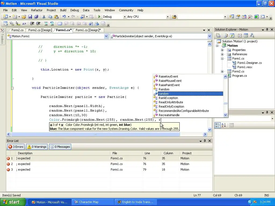Switch to the Form2.cs tab

[17, 30]
